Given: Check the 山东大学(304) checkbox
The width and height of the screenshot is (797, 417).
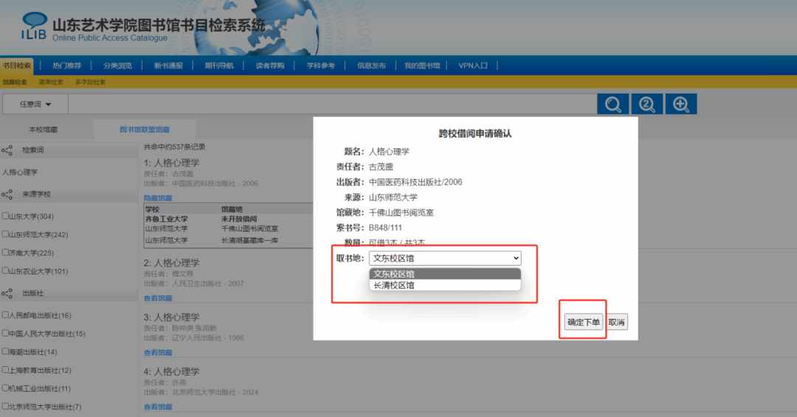Looking at the screenshot, I should [6, 216].
